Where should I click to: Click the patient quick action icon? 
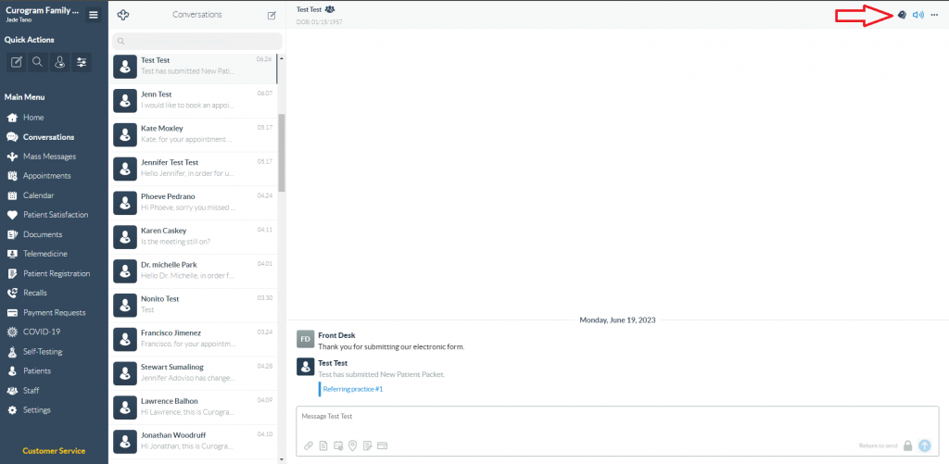[x=60, y=62]
